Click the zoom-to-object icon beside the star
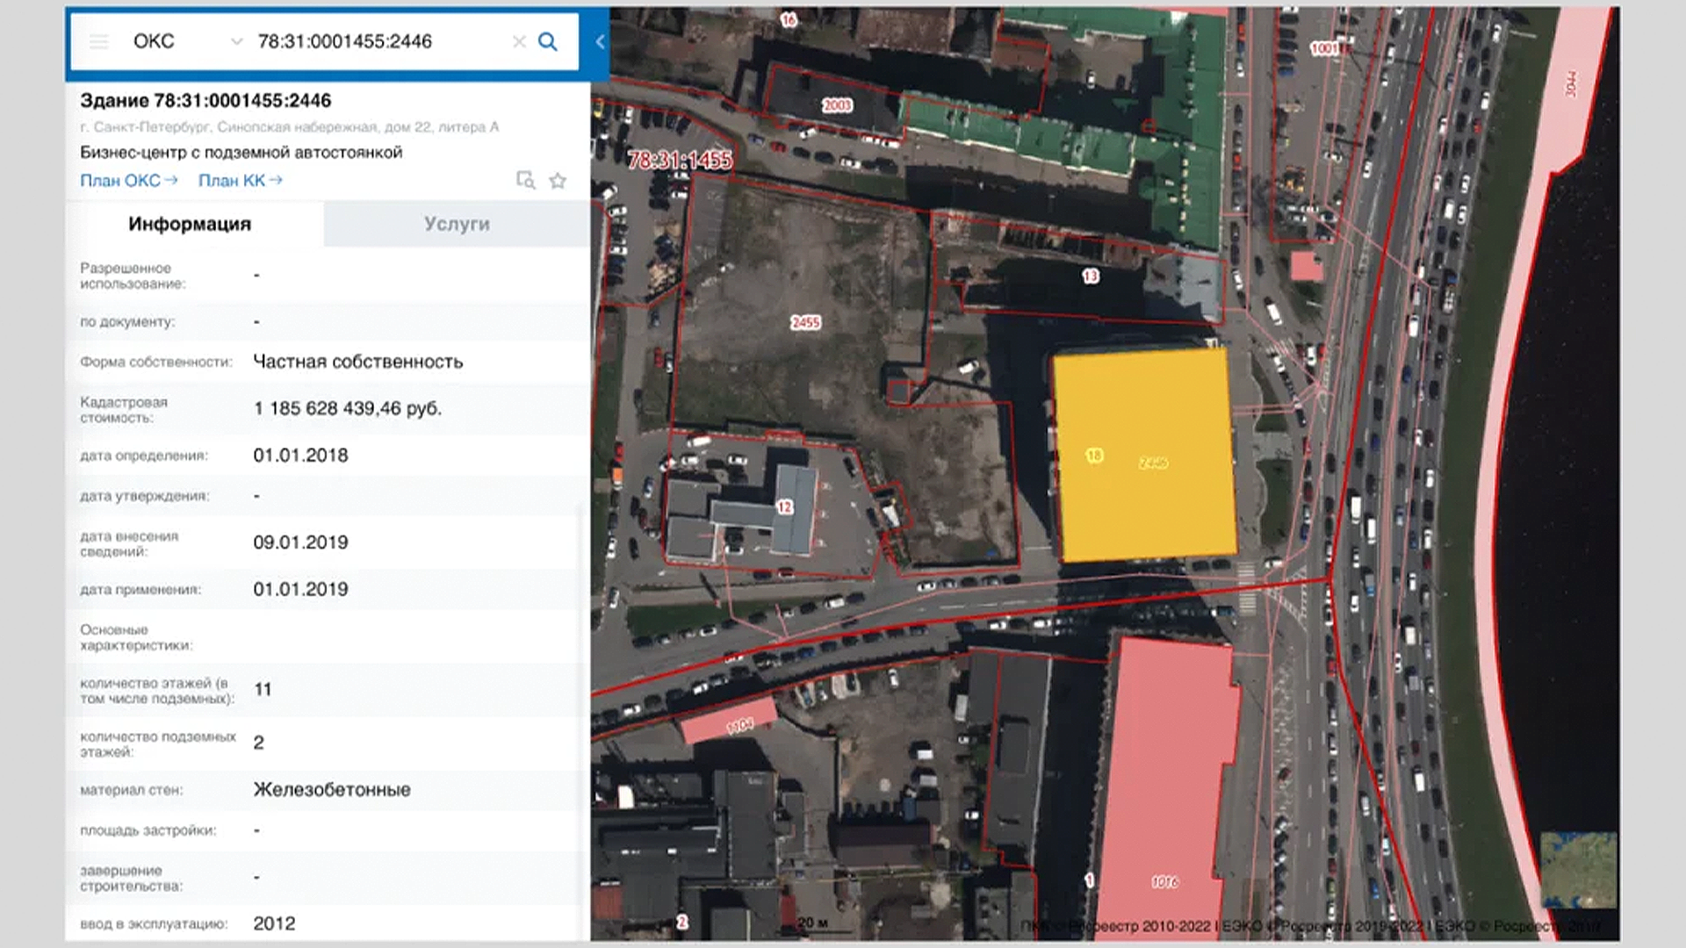The width and height of the screenshot is (1686, 948). 525,181
